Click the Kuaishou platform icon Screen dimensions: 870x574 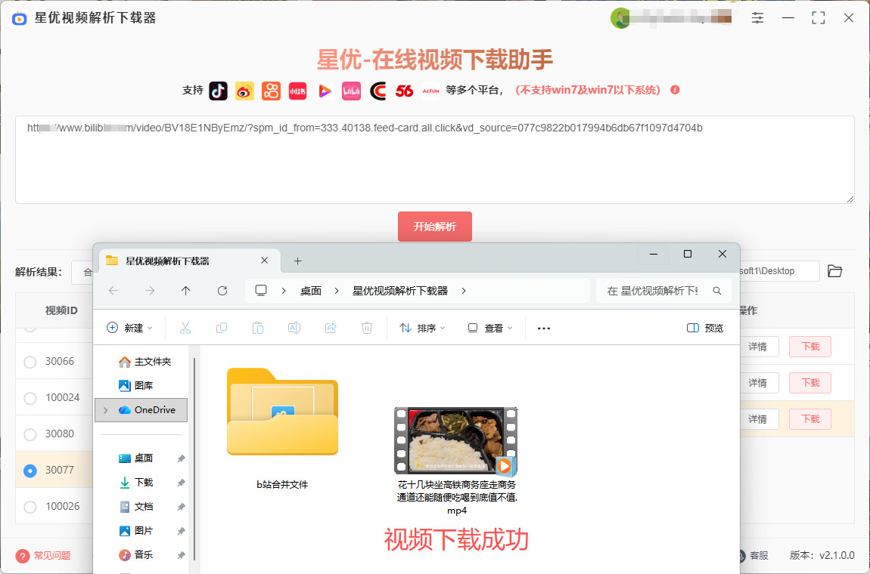[272, 91]
